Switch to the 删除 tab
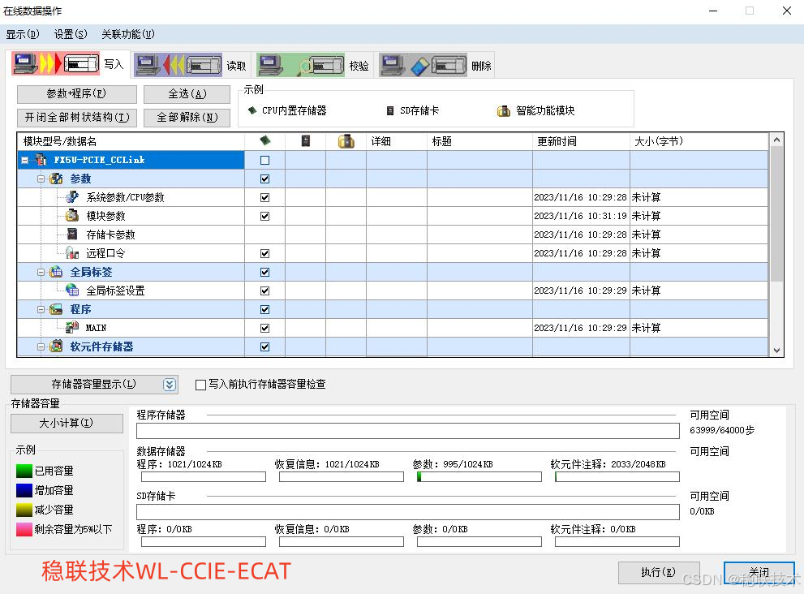 (436, 65)
